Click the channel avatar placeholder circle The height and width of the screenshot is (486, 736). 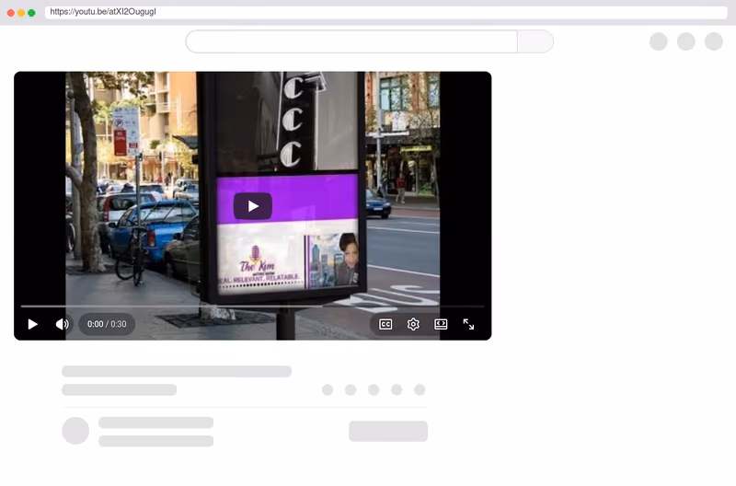pyautogui.click(x=75, y=431)
